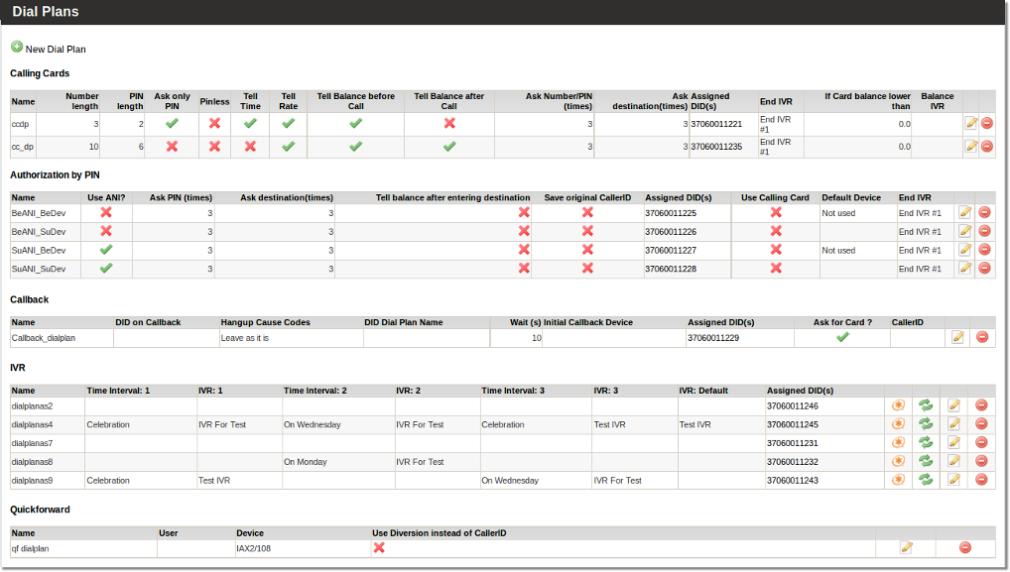The height and width of the screenshot is (572, 1010).
Task: Click the green plus icon beside New Dial Plan
Action: click(17, 48)
